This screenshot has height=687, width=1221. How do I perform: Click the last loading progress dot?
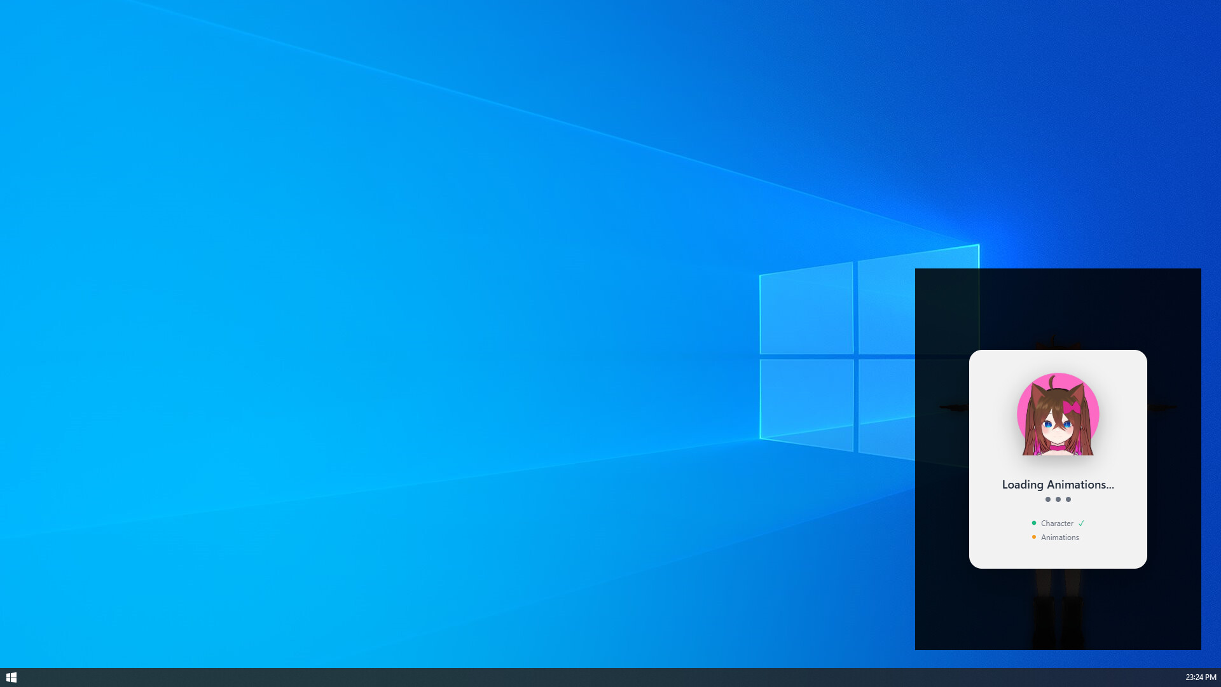pyautogui.click(x=1068, y=499)
